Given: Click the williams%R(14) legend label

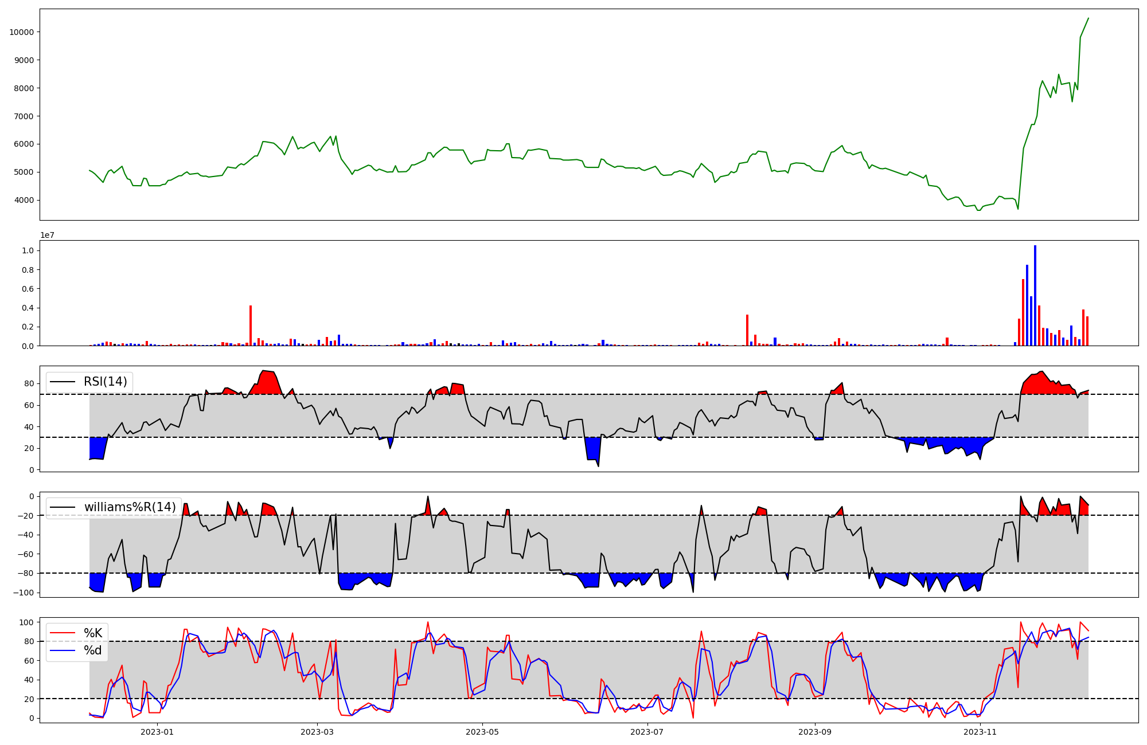Looking at the screenshot, I should pos(130,507).
